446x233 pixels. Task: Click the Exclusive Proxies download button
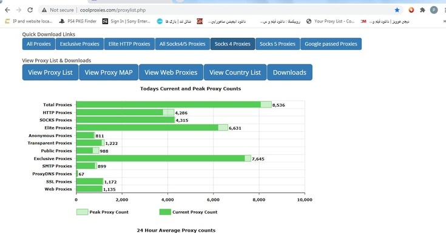pyautogui.click(x=79, y=44)
